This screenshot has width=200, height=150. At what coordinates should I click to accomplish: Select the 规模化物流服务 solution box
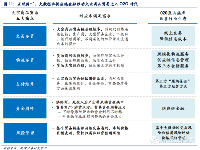pos(171,60)
